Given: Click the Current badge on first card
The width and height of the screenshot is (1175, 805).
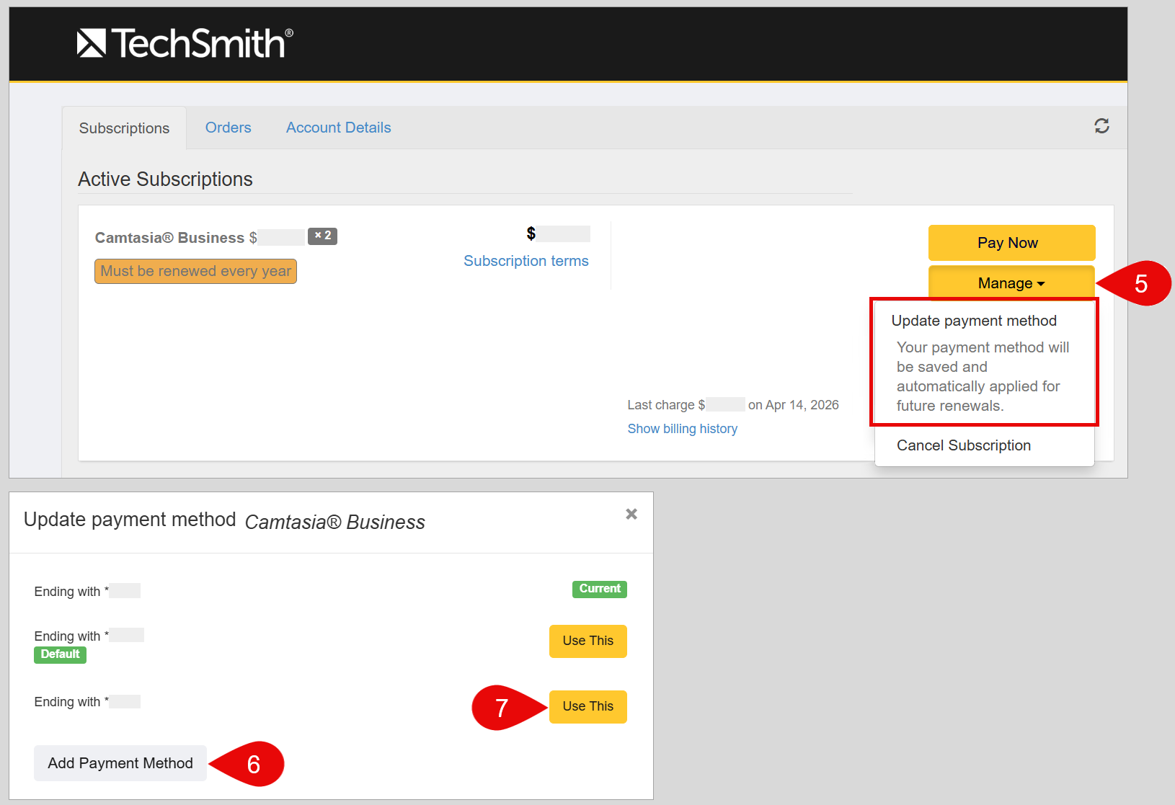Looking at the screenshot, I should tap(600, 589).
